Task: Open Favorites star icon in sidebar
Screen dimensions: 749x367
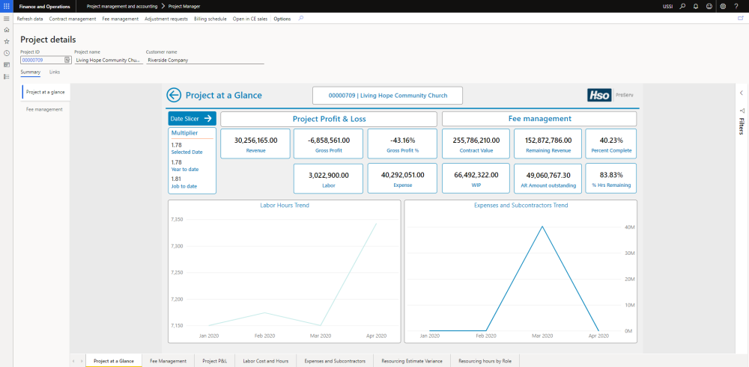Action: click(x=7, y=41)
